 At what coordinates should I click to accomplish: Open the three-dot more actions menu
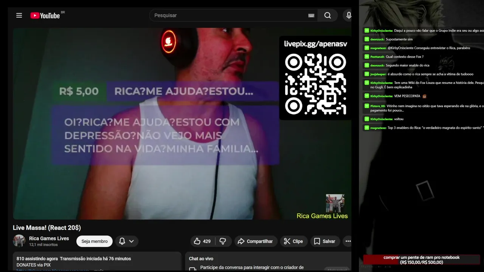point(348,241)
